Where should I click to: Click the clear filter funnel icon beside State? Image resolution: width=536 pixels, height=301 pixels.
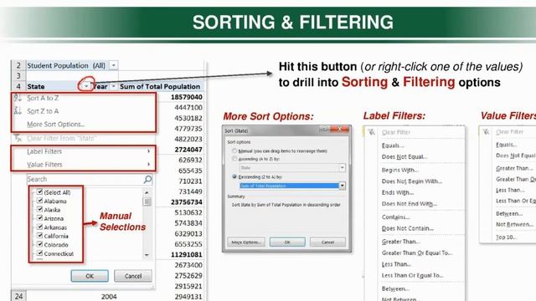(x=18, y=138)
